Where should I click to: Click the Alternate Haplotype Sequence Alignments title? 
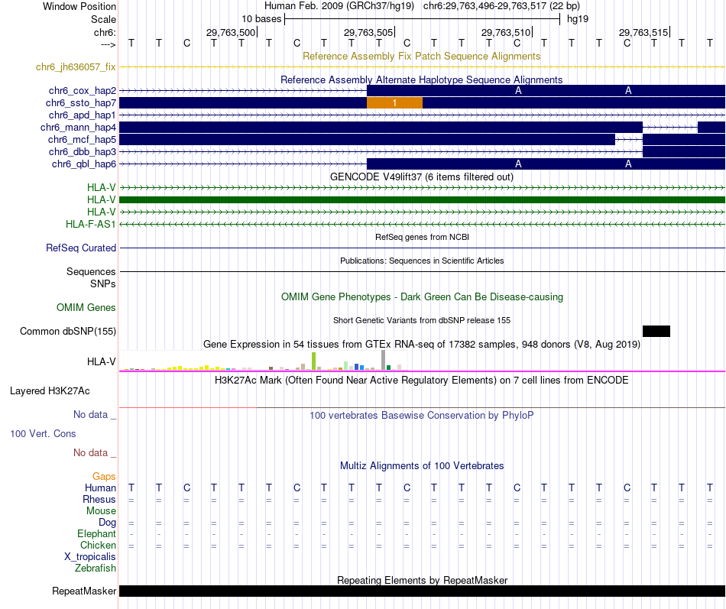(x=421, y=79)
